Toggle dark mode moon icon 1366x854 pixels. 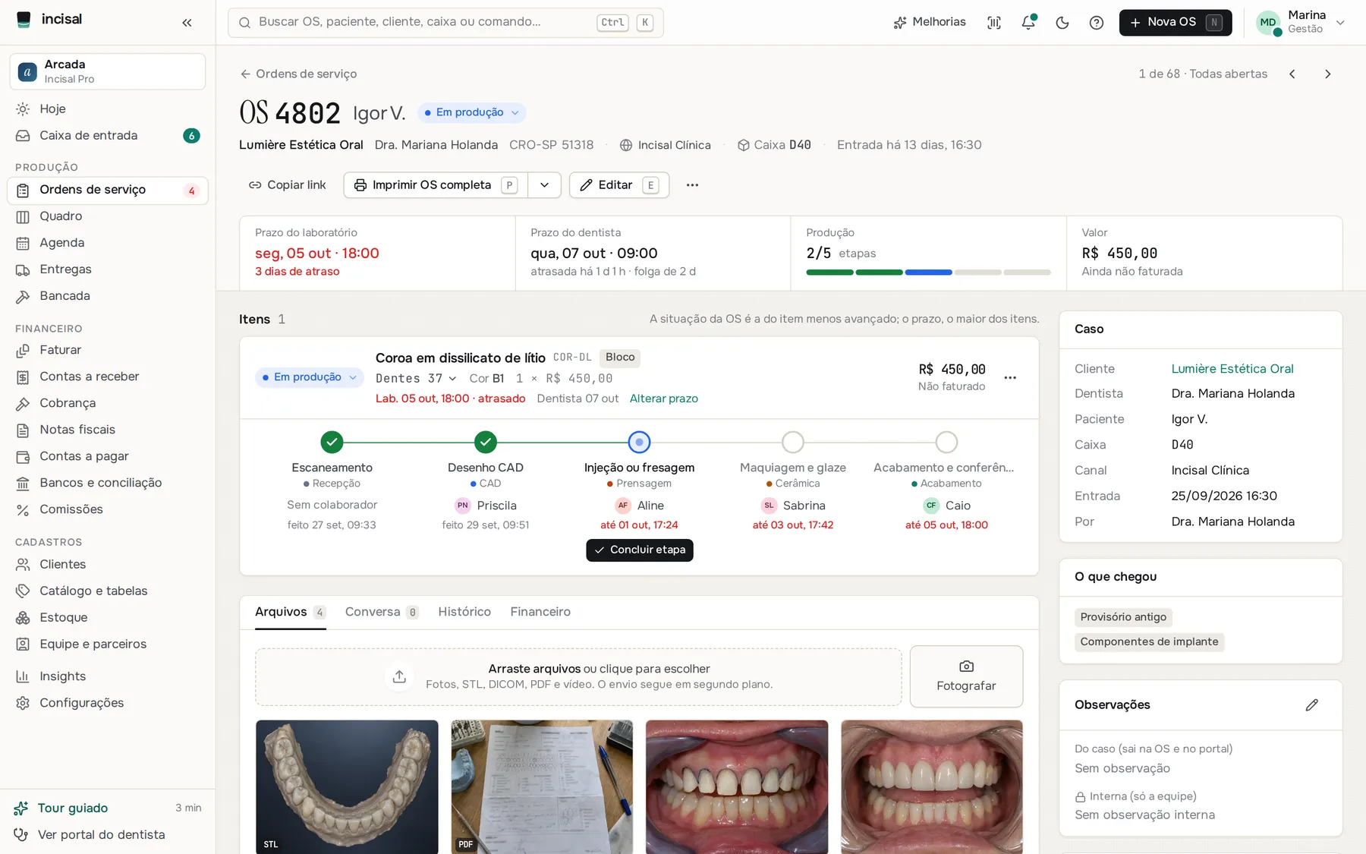click(1062, 23)
